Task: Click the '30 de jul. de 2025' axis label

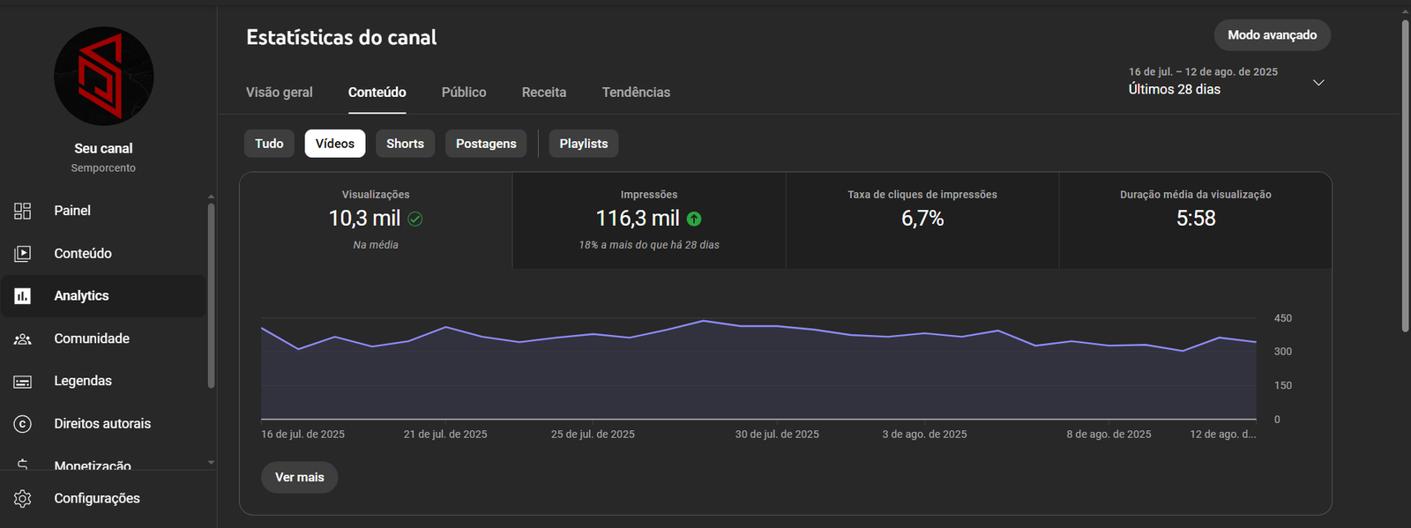Action: coord(777,435)
